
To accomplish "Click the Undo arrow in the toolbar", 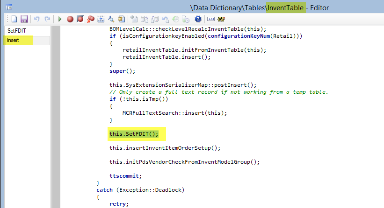I will pos(36,19).
